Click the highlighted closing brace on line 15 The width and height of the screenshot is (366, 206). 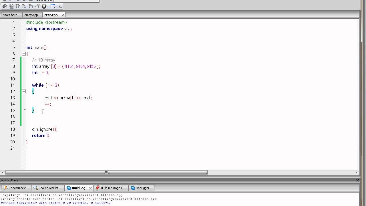(33, 110)
